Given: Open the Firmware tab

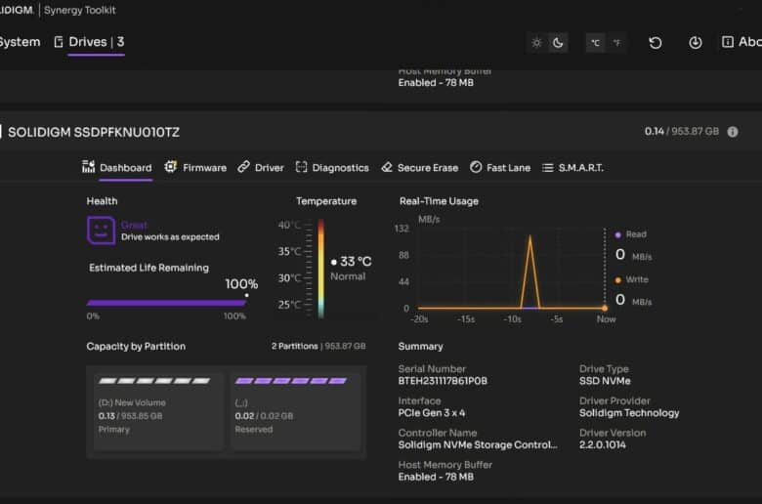Looking at the screenshot, I should [195, 168].
